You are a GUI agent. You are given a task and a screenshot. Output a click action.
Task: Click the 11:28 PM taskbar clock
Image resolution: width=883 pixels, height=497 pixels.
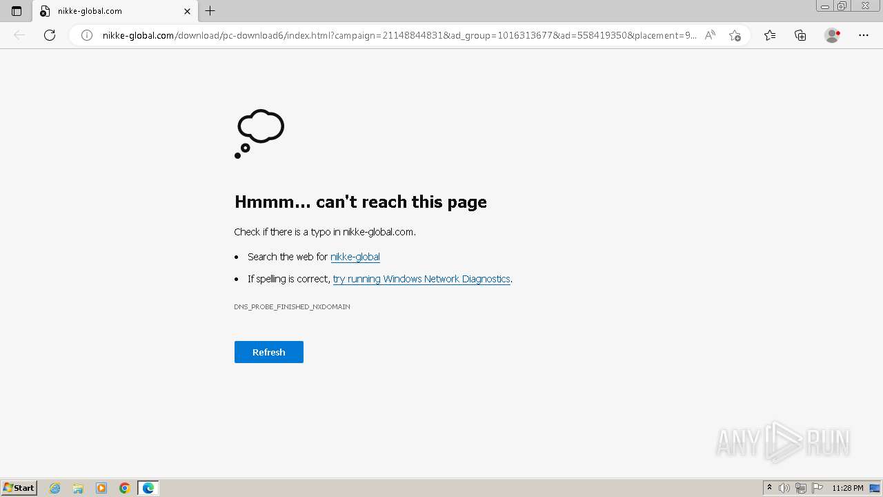pos(848,488)
